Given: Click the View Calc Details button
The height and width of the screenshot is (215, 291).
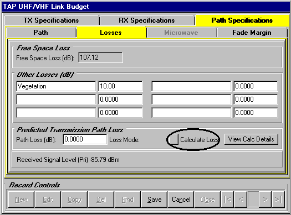Looking at the screenshot, I should 251,139.
